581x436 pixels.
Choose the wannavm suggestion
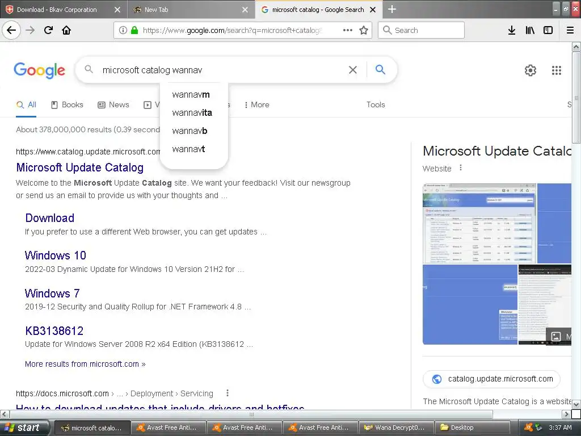193,95
